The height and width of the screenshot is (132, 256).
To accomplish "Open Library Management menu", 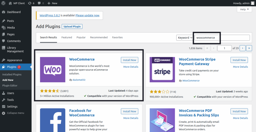I will pos(16,49).
